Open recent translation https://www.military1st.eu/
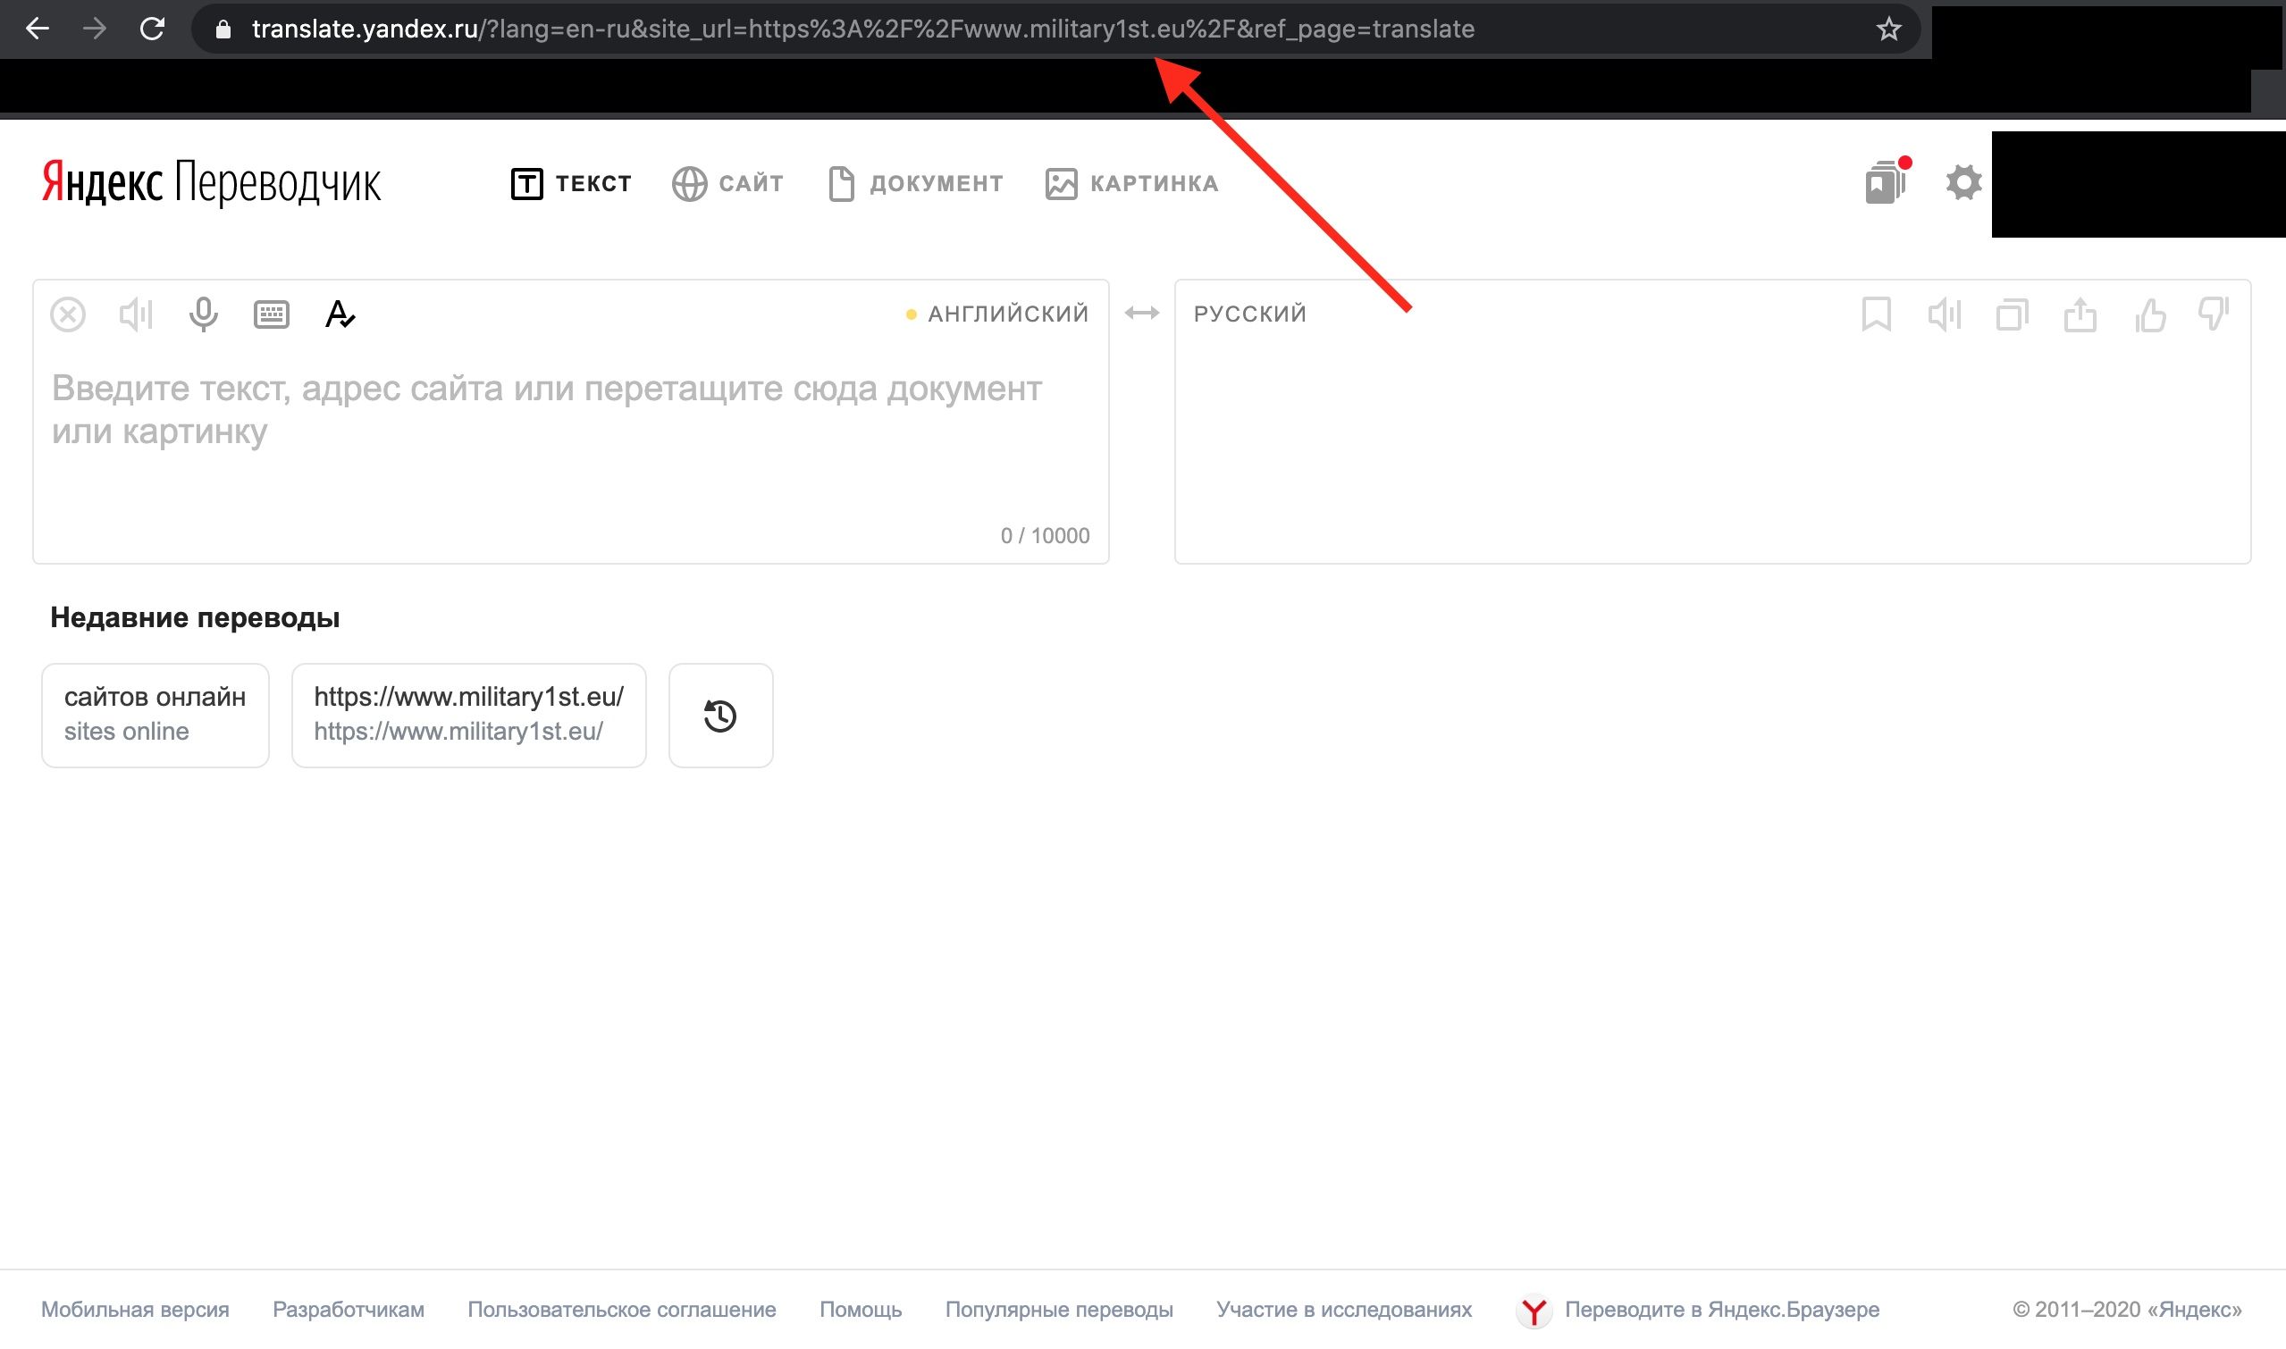 [468, 716]
